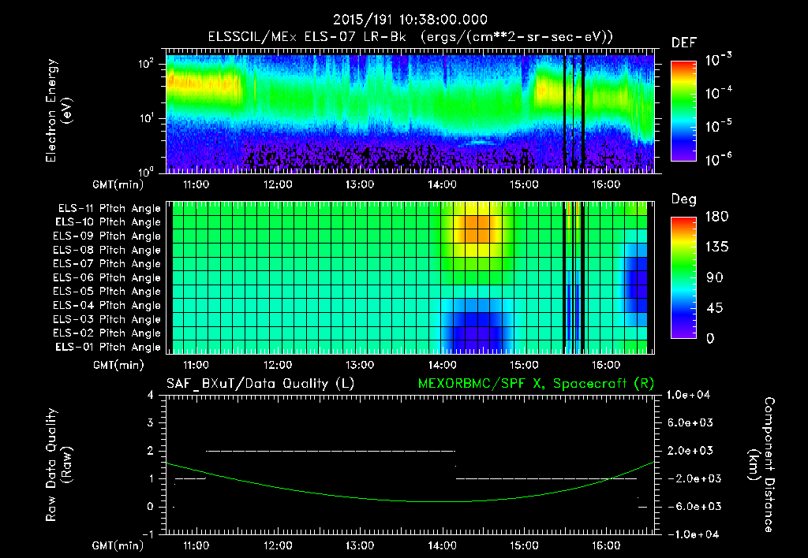The width and height of the screenshot is (808, 558).
Task: Select the ELS-08 Pitch Angle row label
Action: [x=107, y=250]
